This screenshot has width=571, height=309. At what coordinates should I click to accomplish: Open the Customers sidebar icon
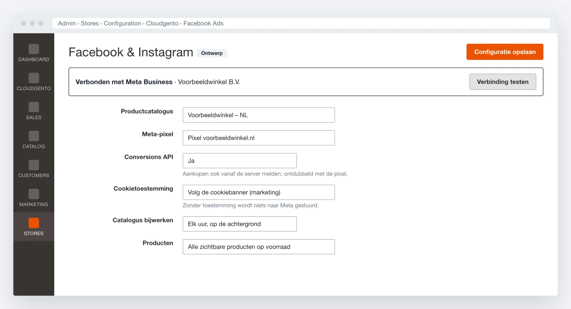34,165
